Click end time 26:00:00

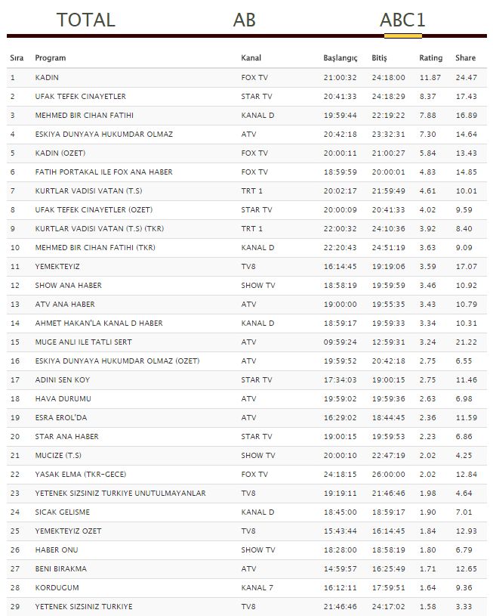[x=389, y=474]
